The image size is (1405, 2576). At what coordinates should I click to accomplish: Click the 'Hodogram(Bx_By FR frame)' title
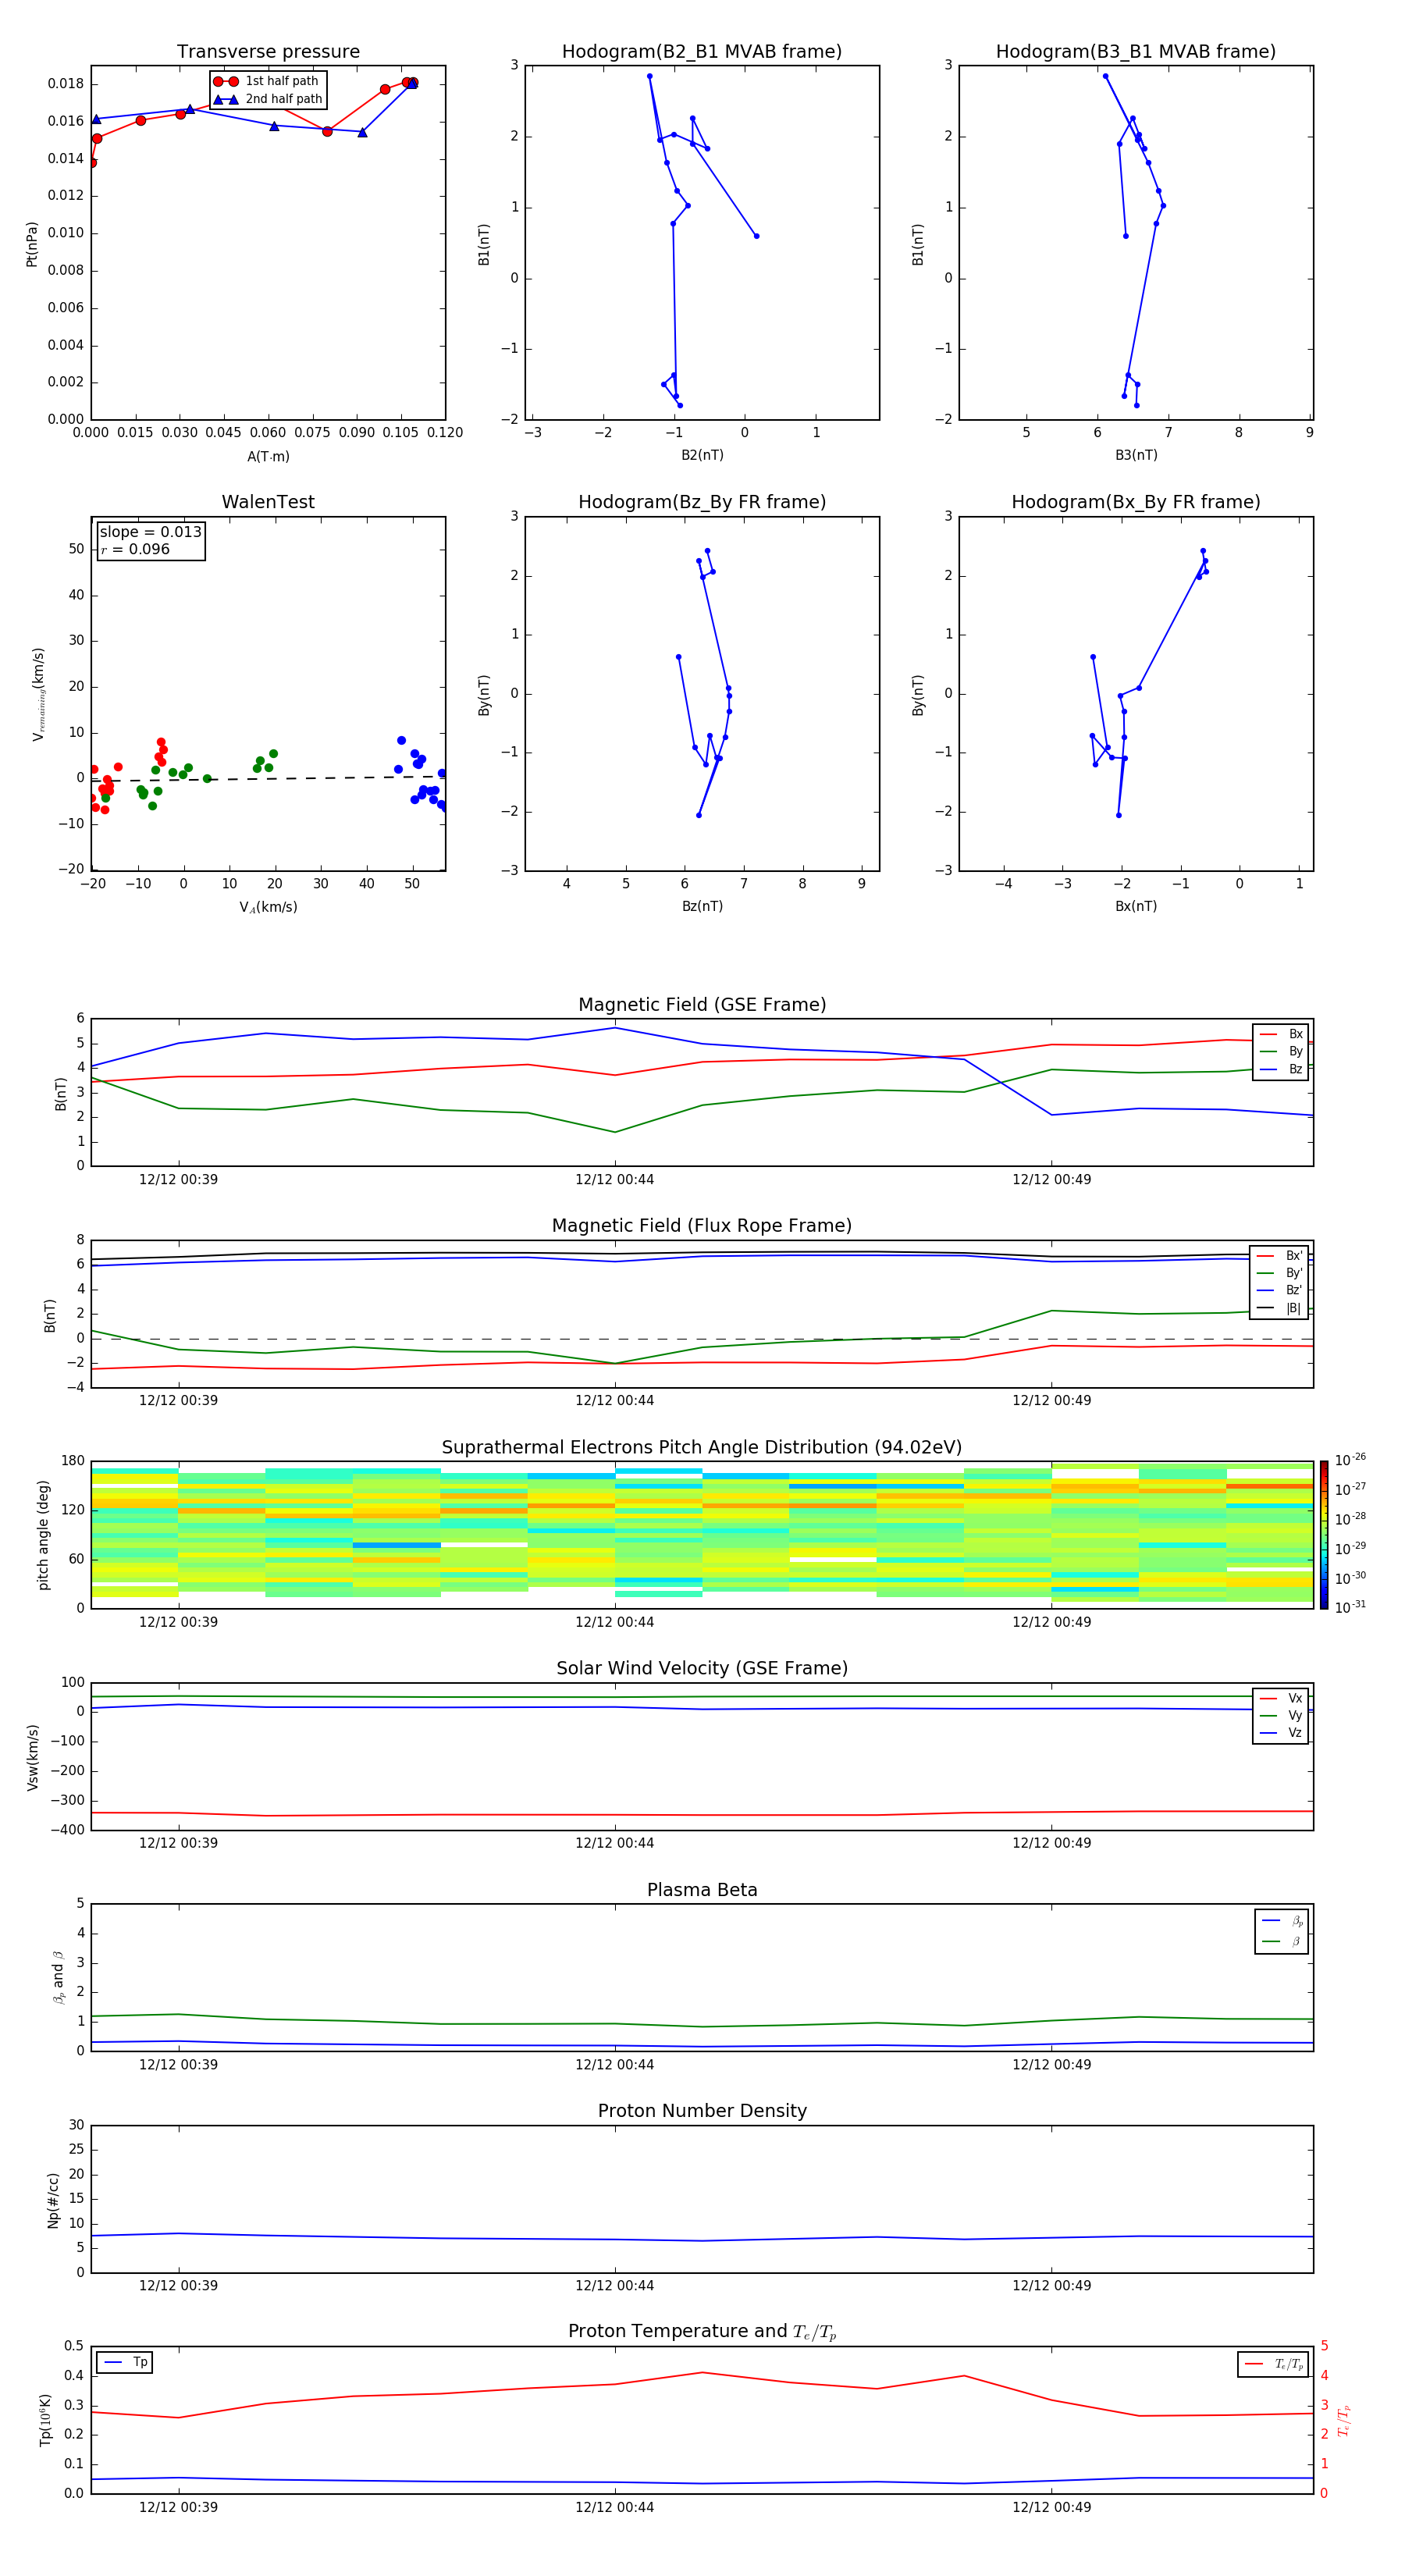pos(1136,502)
